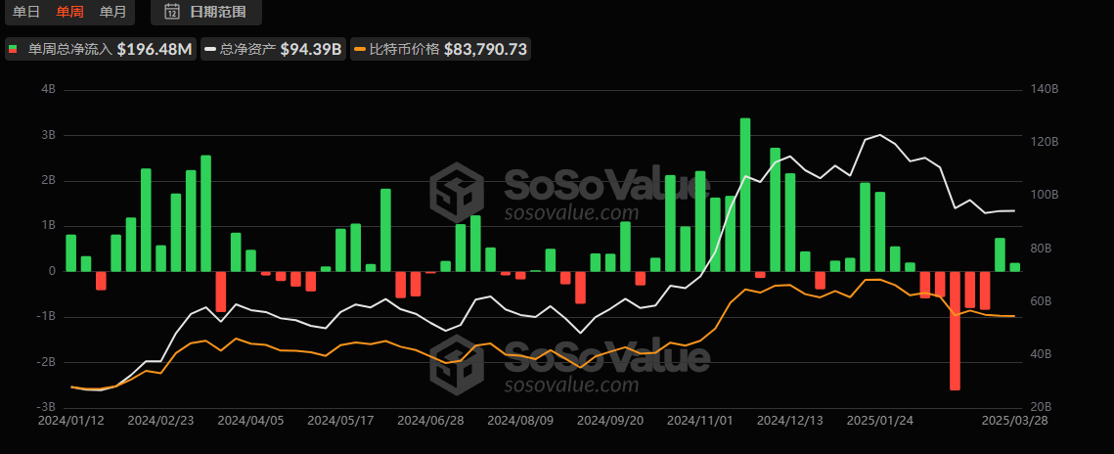This screenshot has width=1114, height=454.
Task: Click the $83,790.73 bitcoin price value
Action: [x=485, y=49]
